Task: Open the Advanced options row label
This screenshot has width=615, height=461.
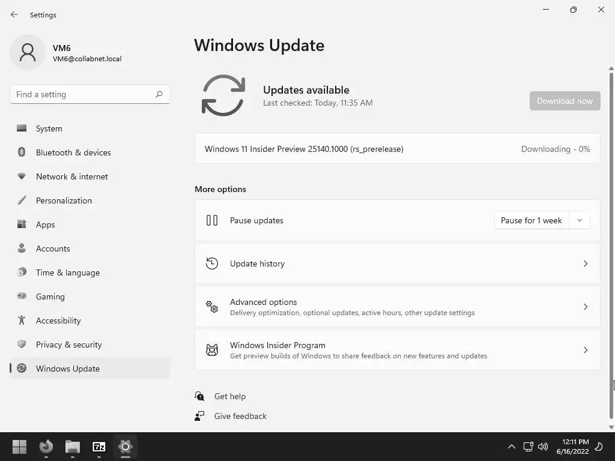Action: pyautogui.click(x=263, y=302)
